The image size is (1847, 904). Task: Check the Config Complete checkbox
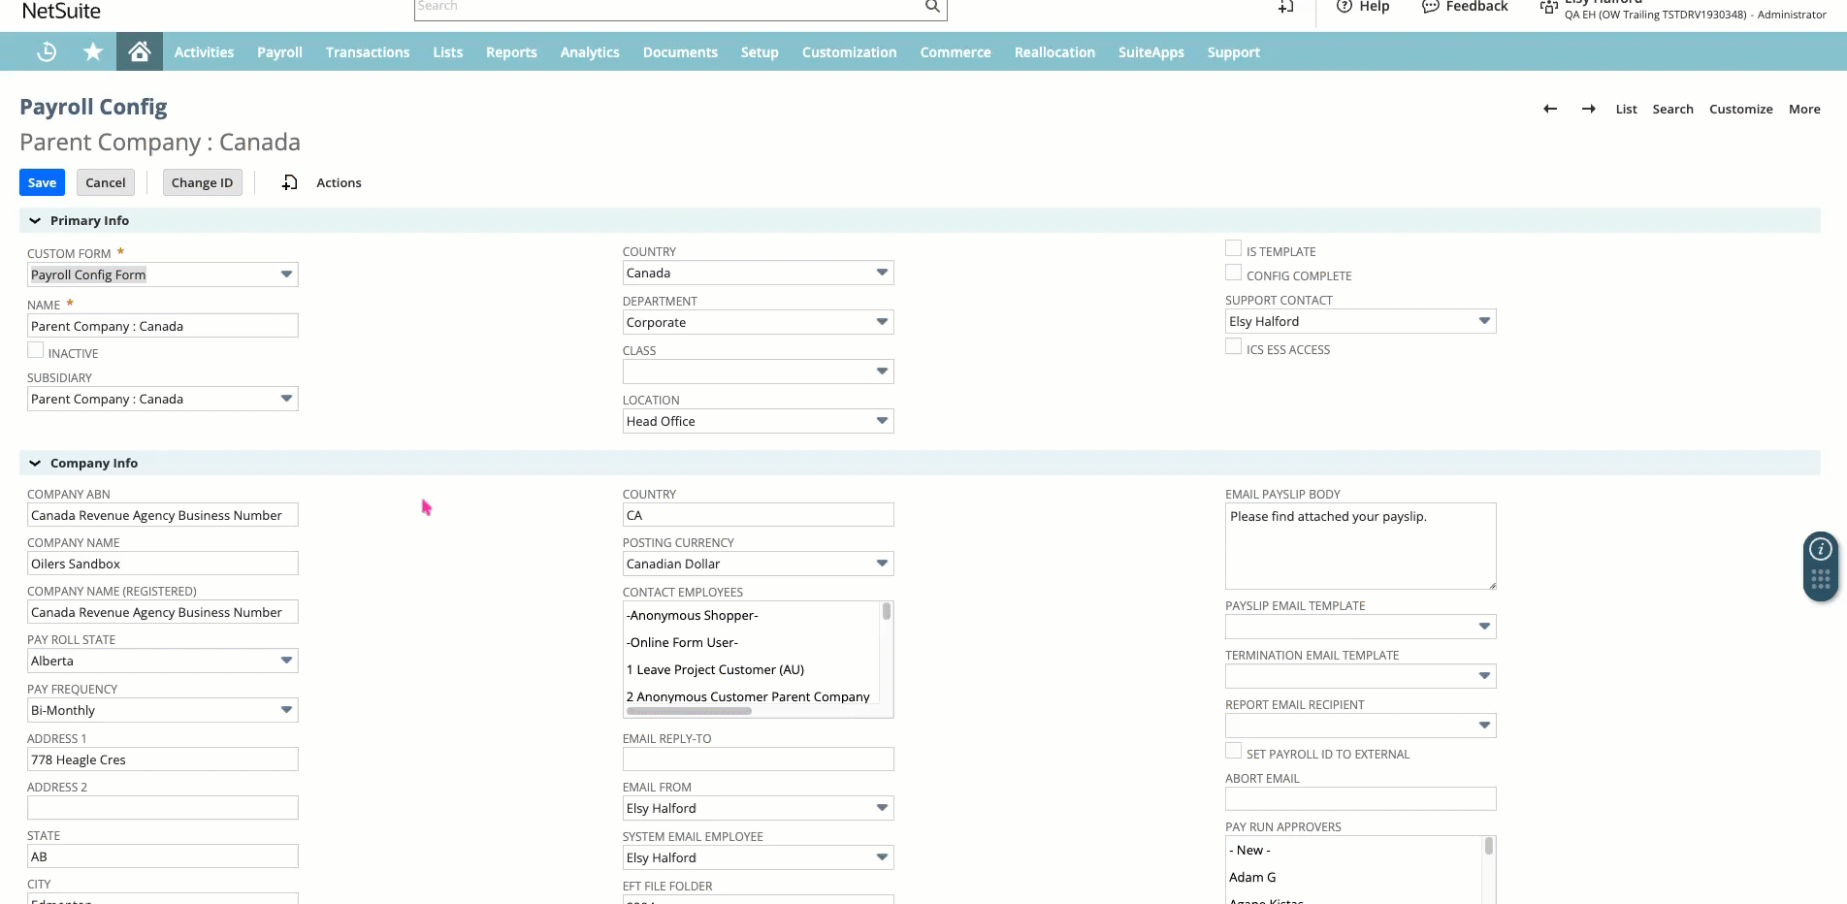pyautogui.click(x=1234, y=273)
